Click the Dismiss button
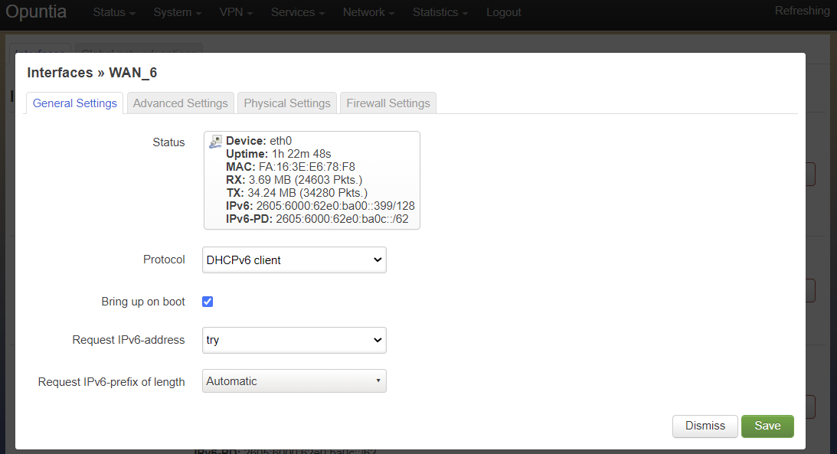This screenshot has width=837, height=454. pos(705,426)
